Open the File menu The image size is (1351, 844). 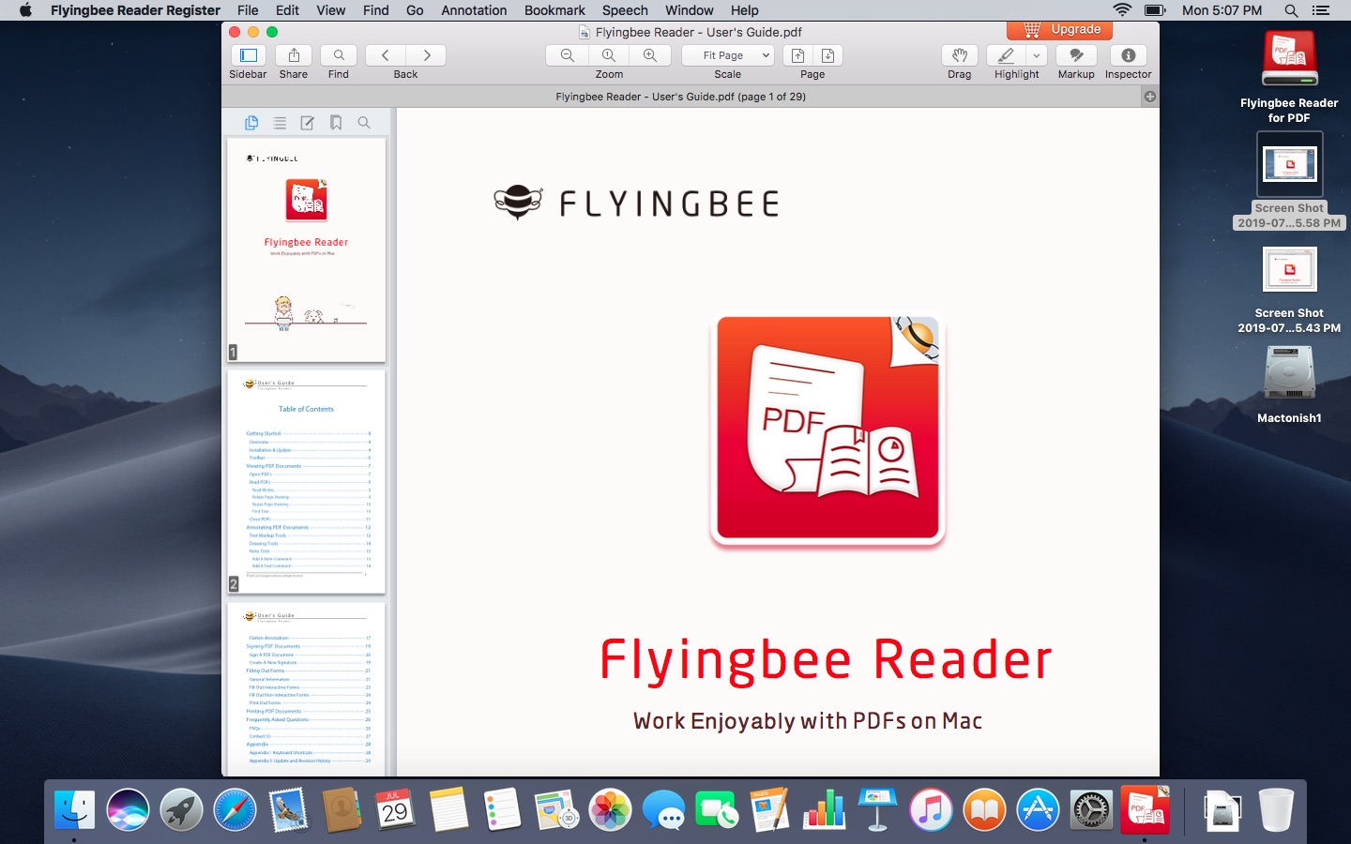coord(248,10)
